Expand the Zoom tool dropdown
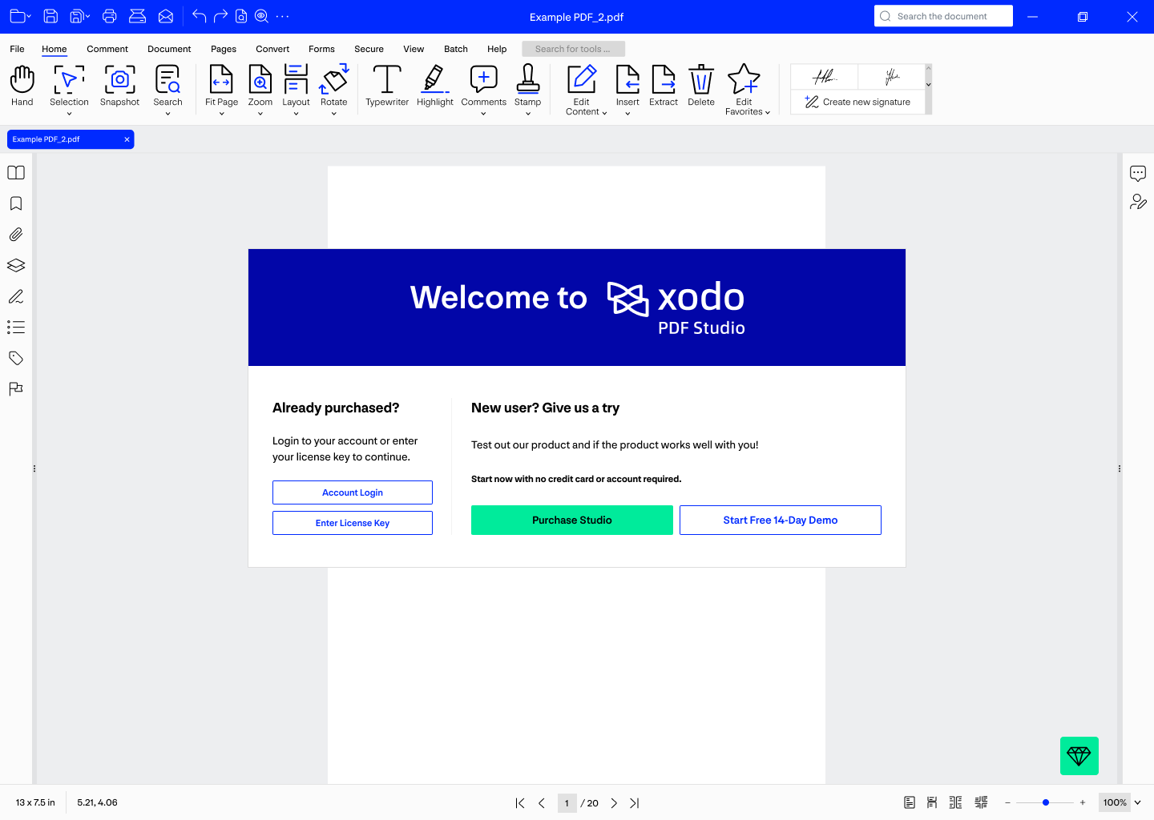Screen dimensions: 1154x820 tap(260, 114)
